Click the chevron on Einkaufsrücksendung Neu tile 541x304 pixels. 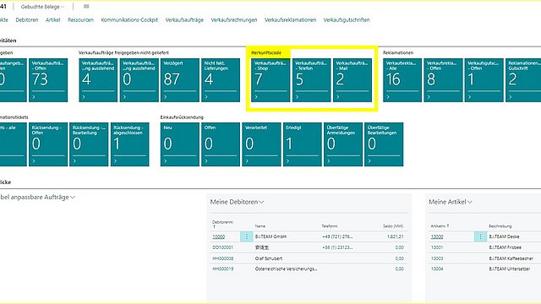click(x=166, y=161)
